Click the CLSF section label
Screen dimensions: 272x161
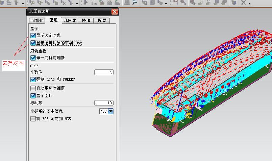pyautogui.click(x=34, y=66)
